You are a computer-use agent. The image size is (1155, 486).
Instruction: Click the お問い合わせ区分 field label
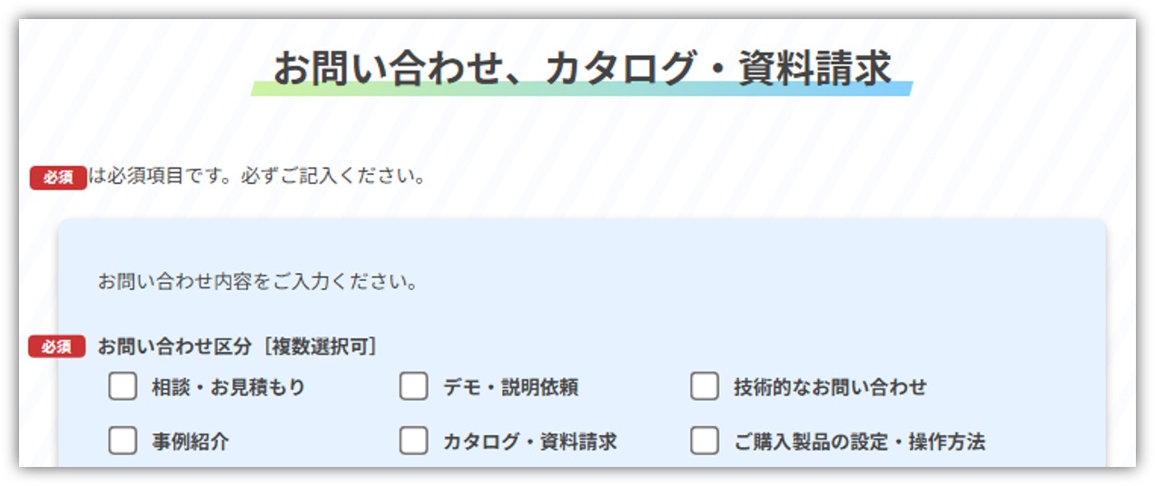[173, 346]
